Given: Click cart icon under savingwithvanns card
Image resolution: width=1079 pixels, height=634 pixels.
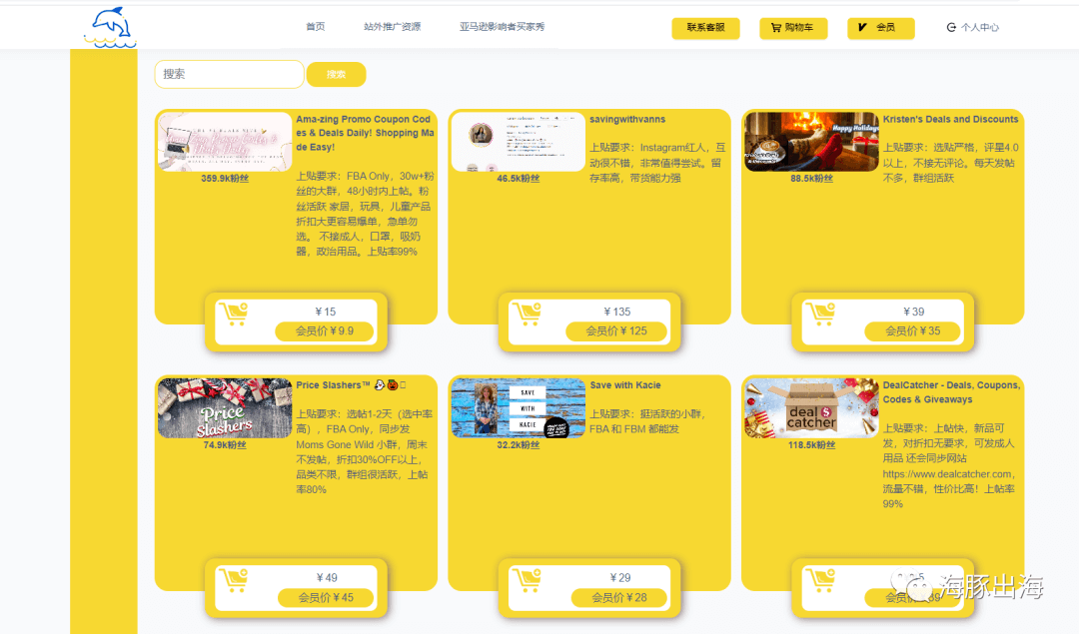Looking at the screenshot, I should pos(526,314).
